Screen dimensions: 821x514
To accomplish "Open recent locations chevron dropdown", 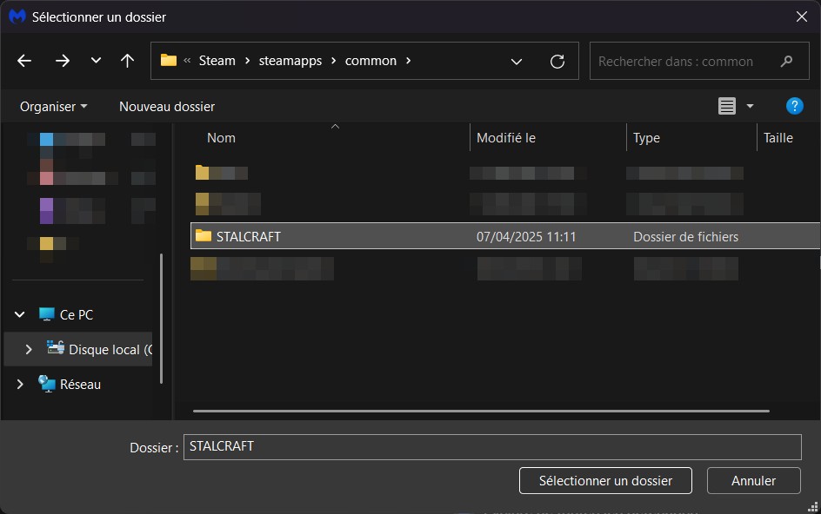I will pyautogui.click(x=96, y=60).
